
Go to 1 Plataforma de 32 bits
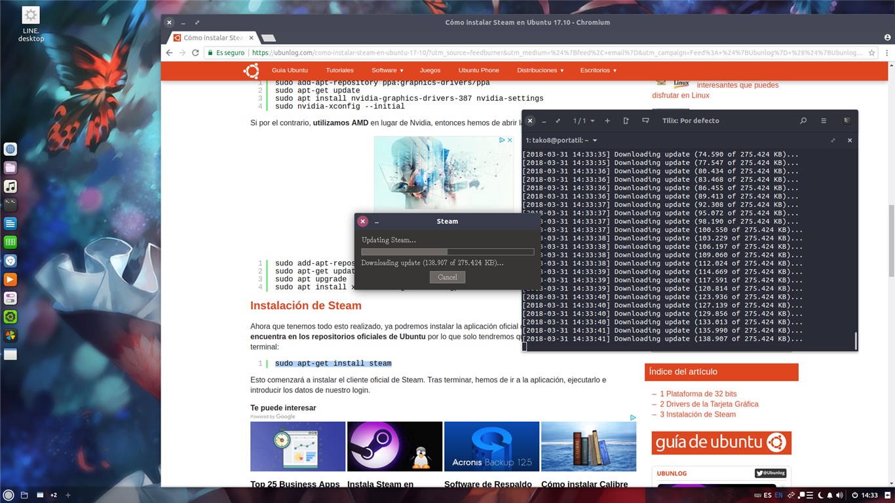(x=698, y=394)
